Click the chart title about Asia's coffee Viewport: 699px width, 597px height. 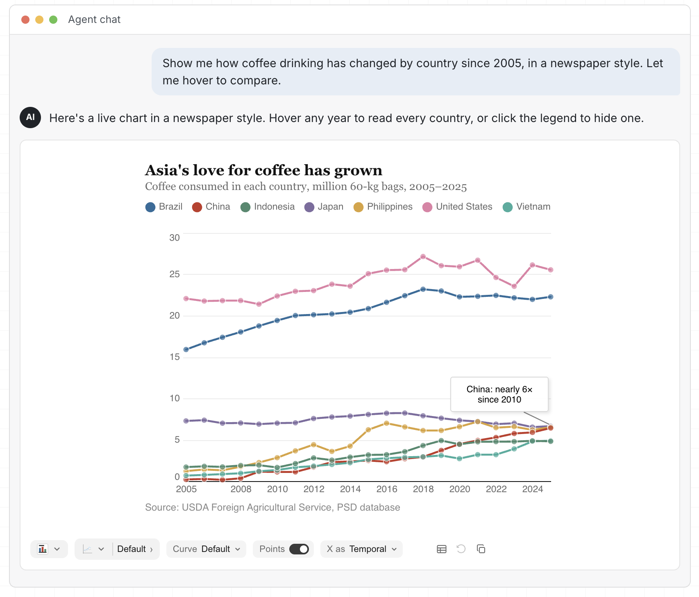[263, 170]
